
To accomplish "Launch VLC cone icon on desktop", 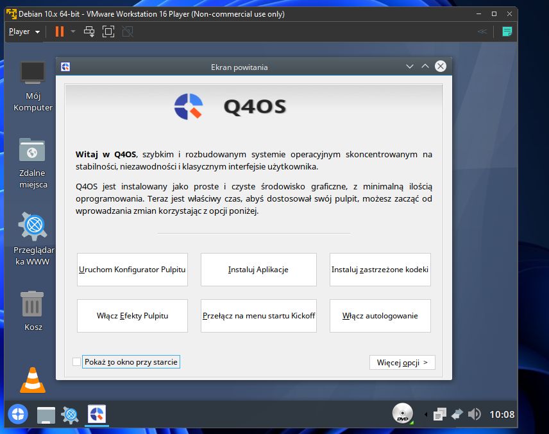I will click(33, 380).
